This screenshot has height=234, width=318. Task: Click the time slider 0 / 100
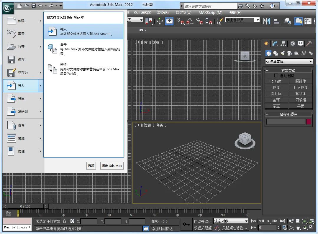tap(25, 206)
